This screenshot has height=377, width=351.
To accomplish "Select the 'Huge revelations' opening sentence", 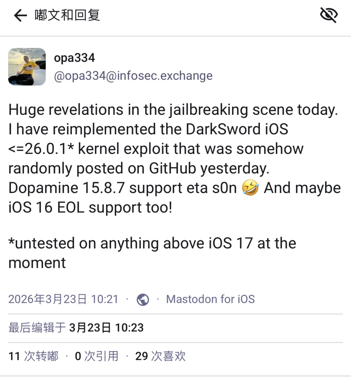I will (173, 110).
